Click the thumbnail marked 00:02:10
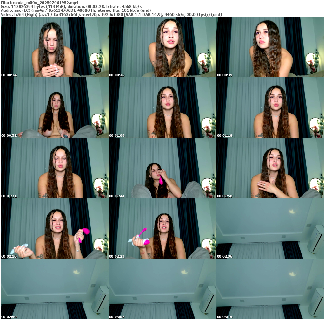 click(54, 228)
